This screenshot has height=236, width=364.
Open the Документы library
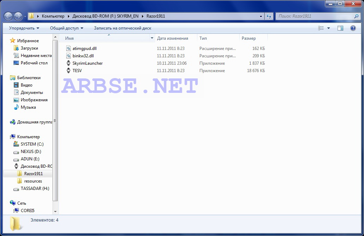pyautogui.click(x=32, y=93)
